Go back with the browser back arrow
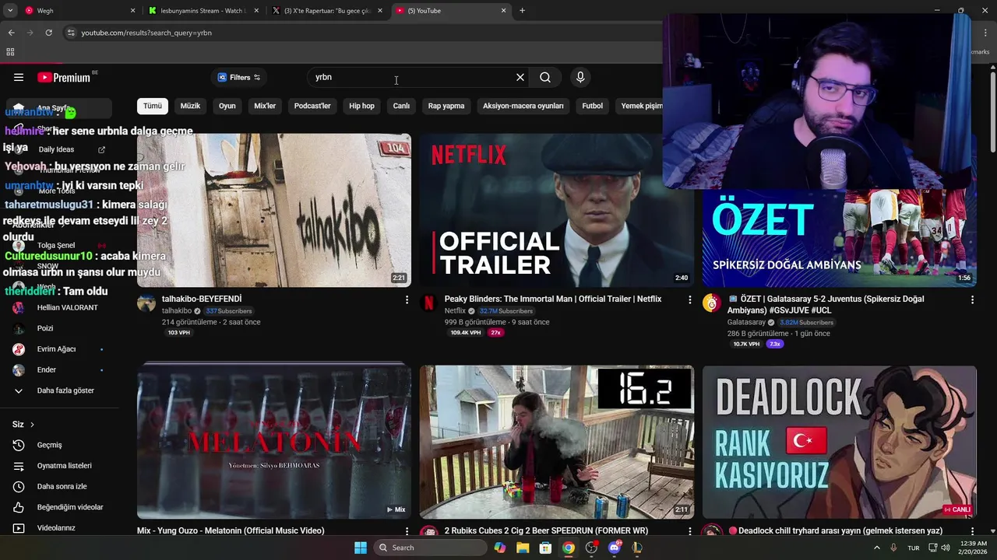997x560 pixels. click(11, 33)
